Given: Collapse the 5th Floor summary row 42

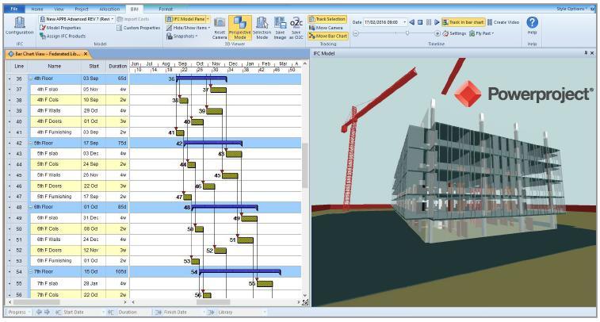Looking at the screenshot, I should [x=31, y=143].
